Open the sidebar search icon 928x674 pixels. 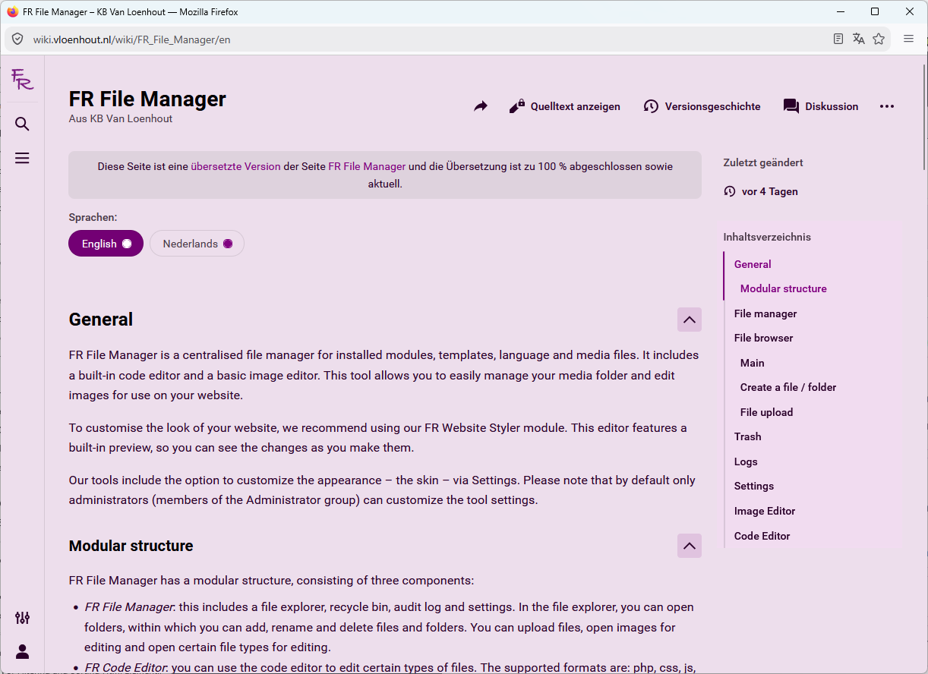tap(22, 124)
